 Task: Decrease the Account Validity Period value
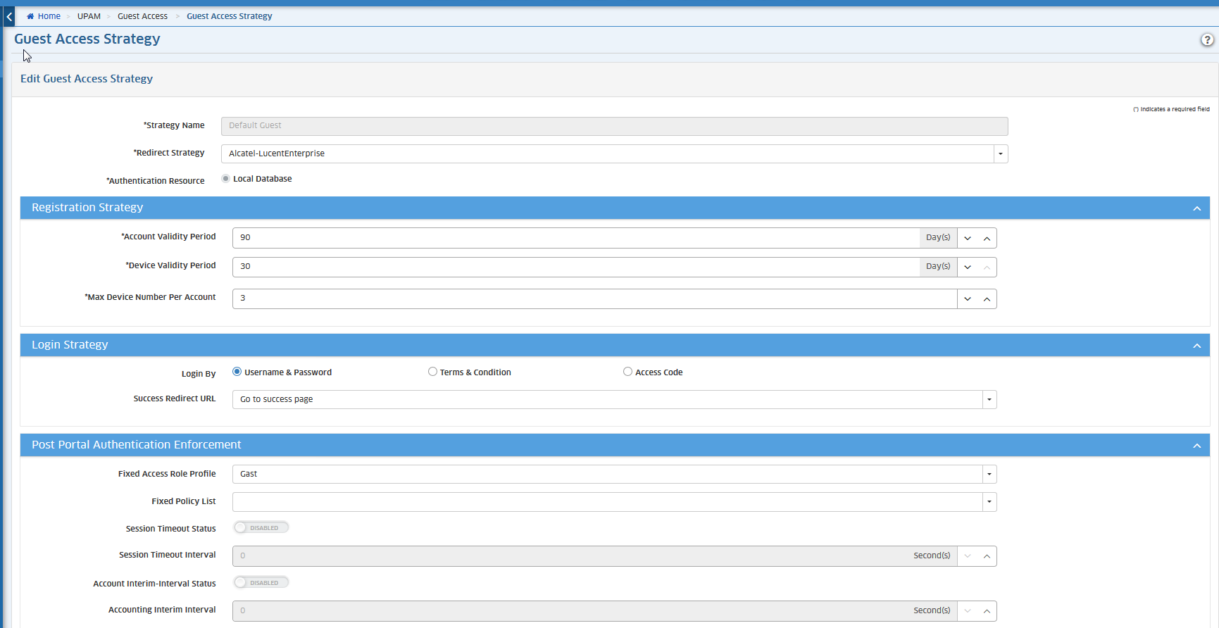click(x=968, y=239)
